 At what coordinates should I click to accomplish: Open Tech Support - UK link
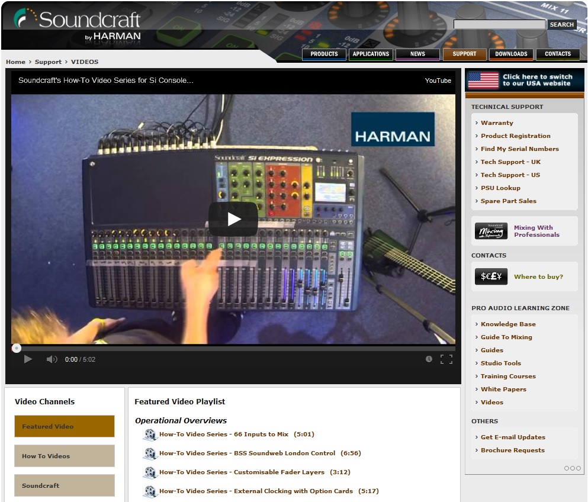coord(510,162)
